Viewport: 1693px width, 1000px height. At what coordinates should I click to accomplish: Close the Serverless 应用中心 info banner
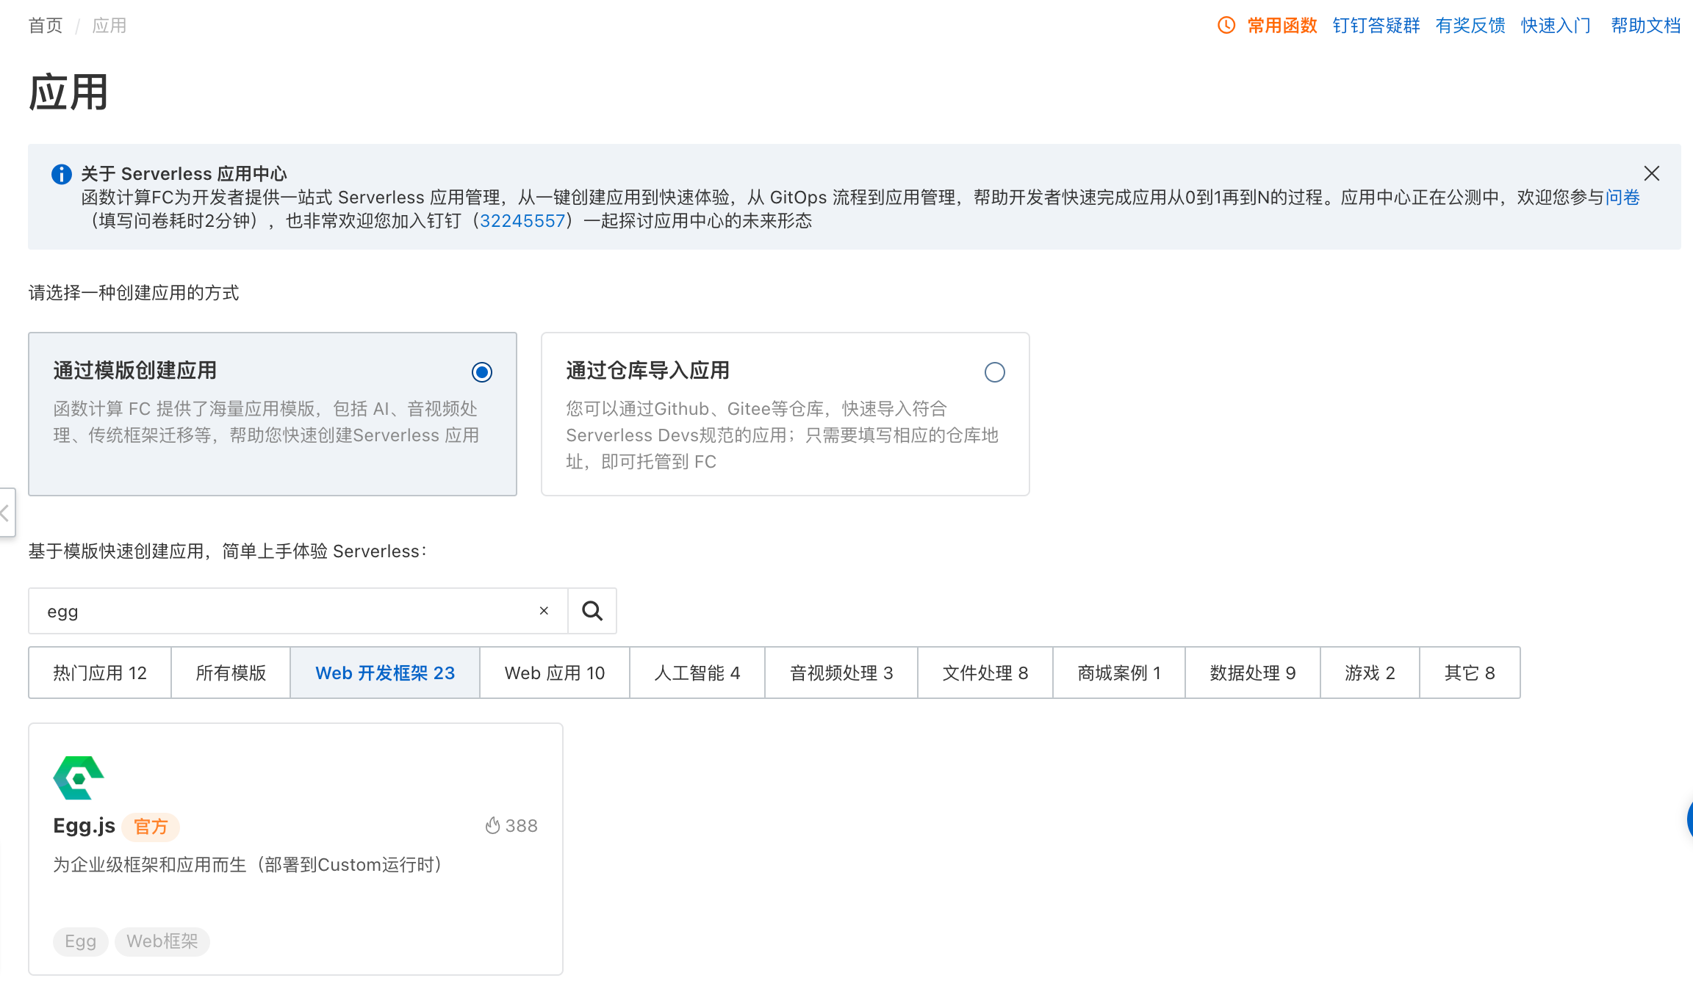click(x=1652, y=173)
